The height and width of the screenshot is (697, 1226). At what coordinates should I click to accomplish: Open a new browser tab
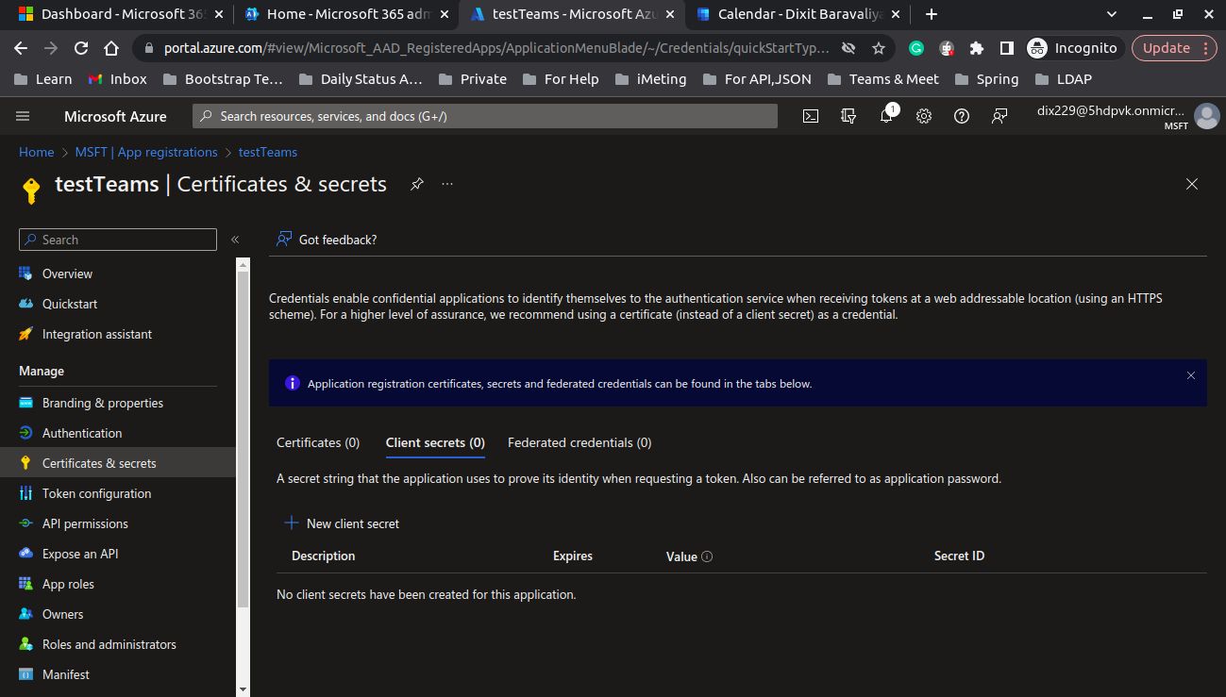(x=932, y=14)
